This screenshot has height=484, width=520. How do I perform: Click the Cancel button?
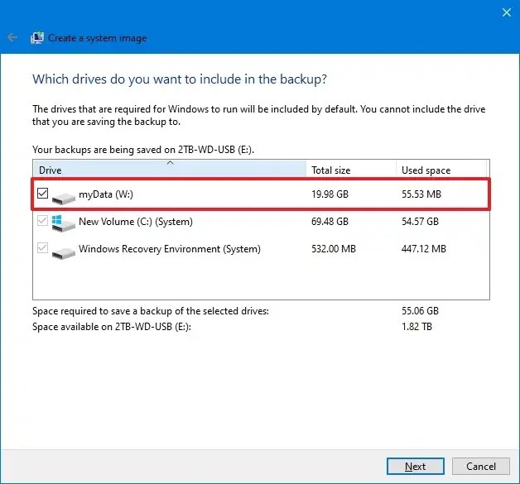click(481, 466)
